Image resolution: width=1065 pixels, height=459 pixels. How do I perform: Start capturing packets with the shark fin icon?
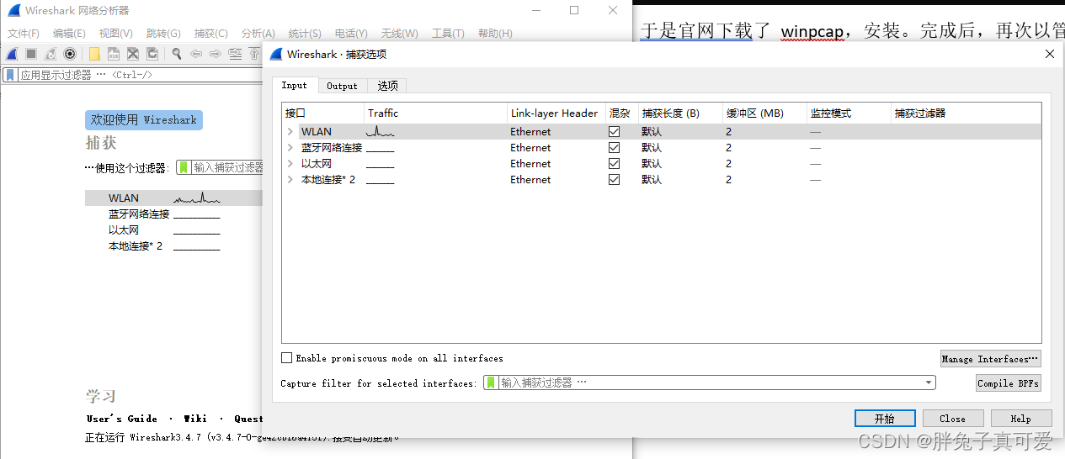[12, 54]
